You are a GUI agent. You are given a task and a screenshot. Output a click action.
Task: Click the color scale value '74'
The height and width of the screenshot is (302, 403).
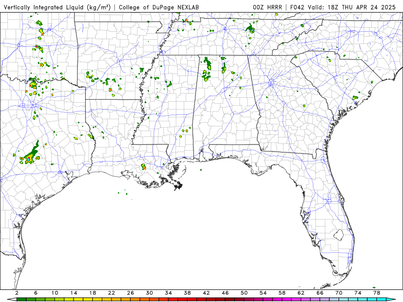(358, 293)
